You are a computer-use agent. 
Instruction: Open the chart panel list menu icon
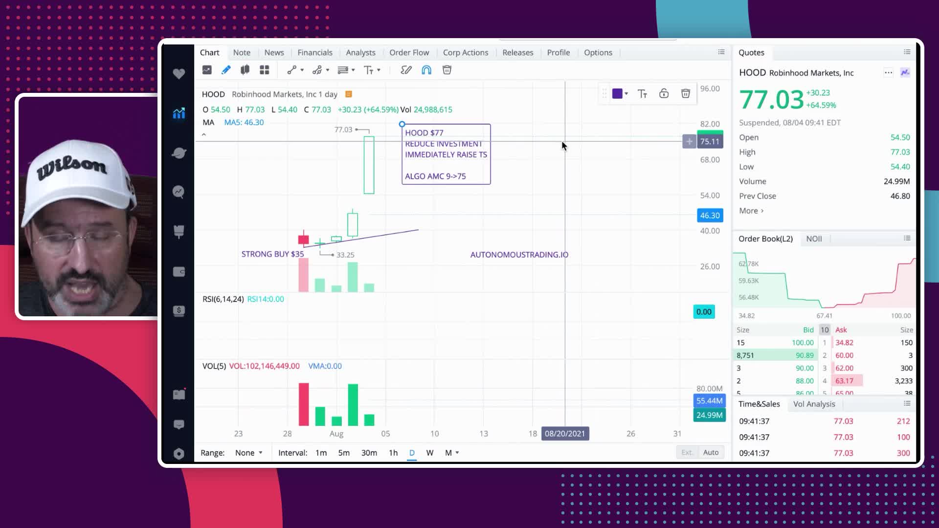pos(721,52)
